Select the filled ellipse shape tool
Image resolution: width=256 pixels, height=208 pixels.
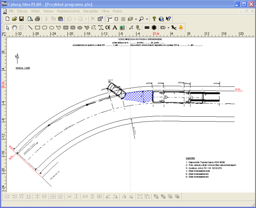coord(80,28)
